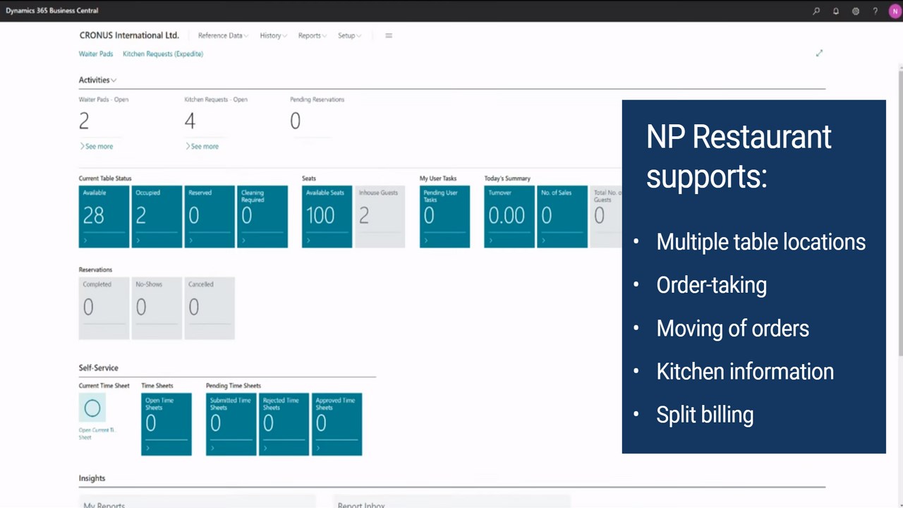The height and width of the screenshot is (508, 903).
Task: Open the Inhouse Guests tile
Action: (x=380, y=217)
